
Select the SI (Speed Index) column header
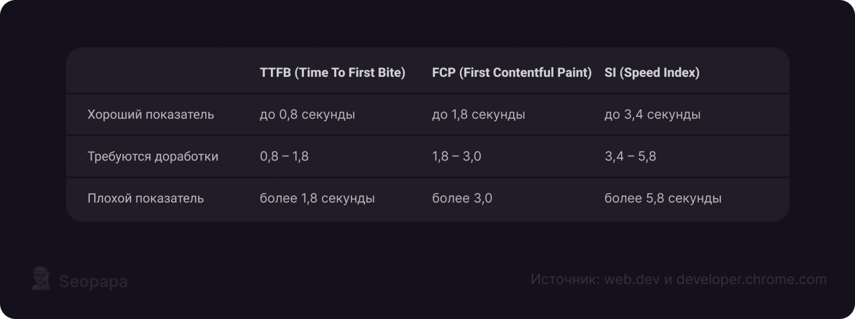pyautogui.click(x=651, y=73)
